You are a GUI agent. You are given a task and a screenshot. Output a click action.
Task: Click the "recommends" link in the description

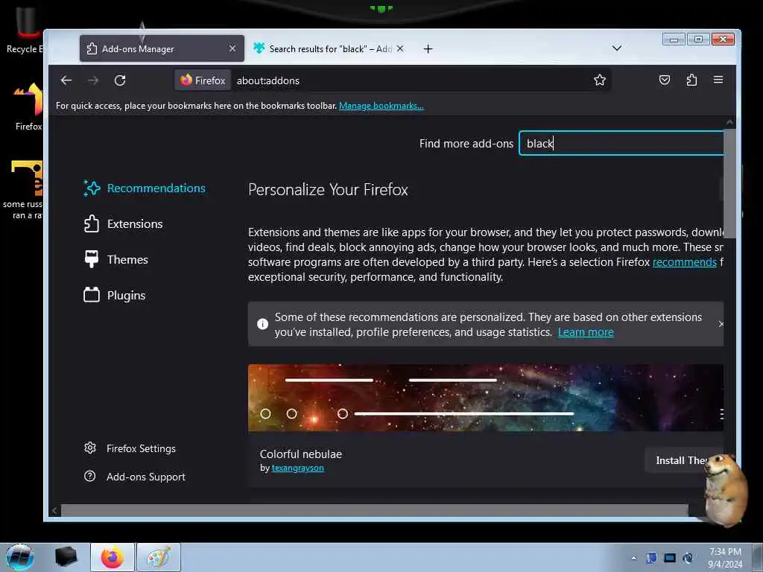pyautogui.click(x=684, y=262)
